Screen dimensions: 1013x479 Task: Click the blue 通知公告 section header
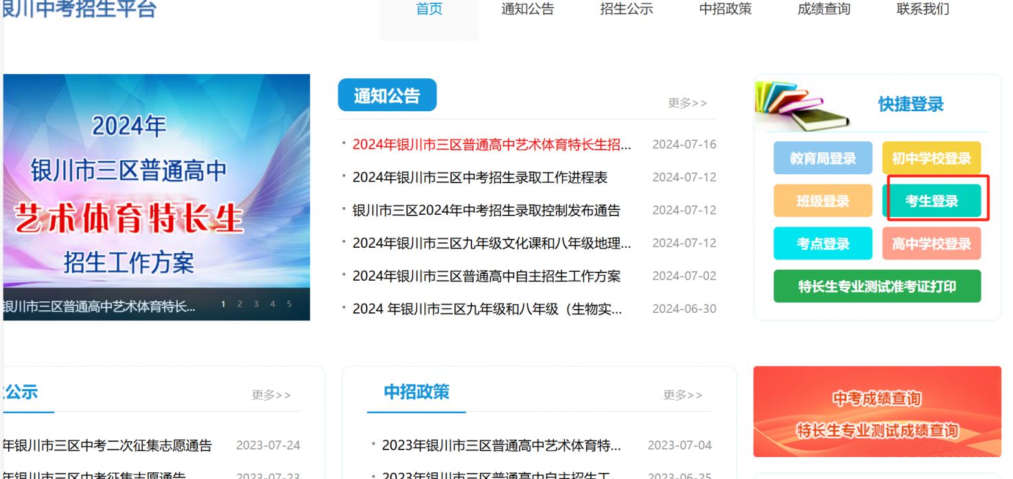(x=387, y=95)
